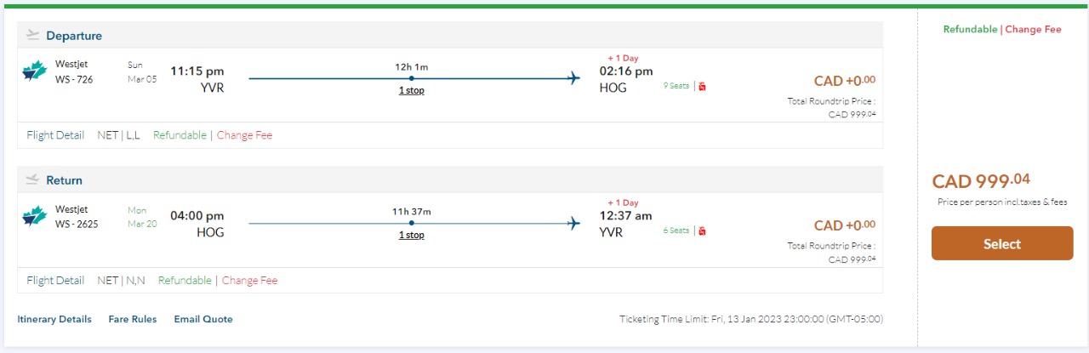Click departure Change Fee link
The image size is (1089, 353).
[244, 135]
